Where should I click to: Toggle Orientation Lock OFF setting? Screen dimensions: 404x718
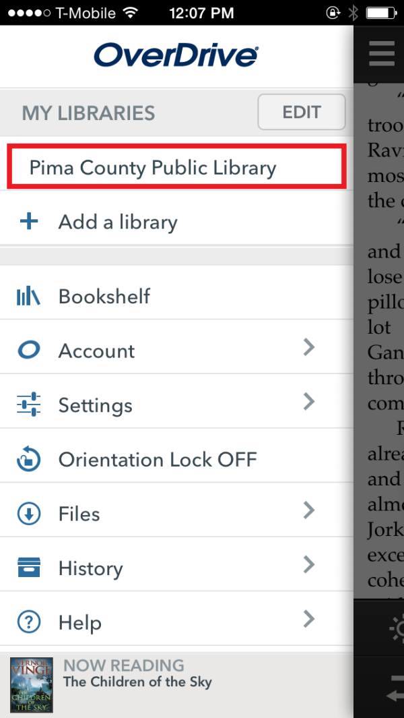[x=158, y=459]
